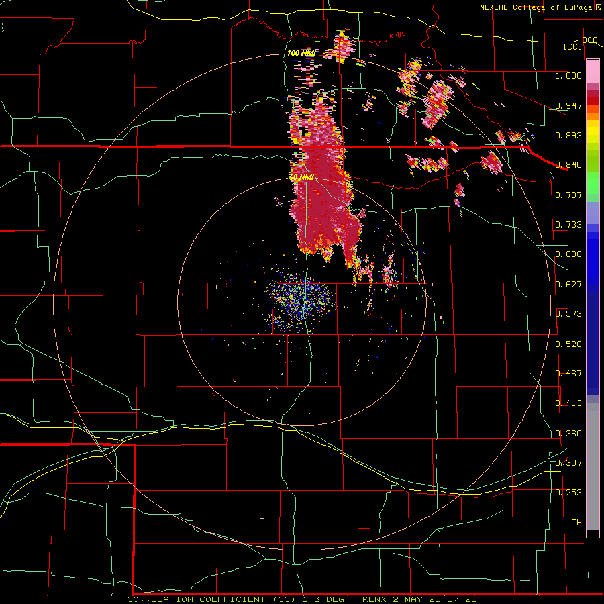The image size is (604, 604).
Task: Click the blue-yellow clutter cluster at the radar center
Action: (x=303, y=303)
